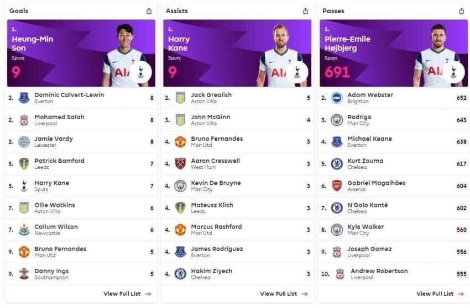Image resolution: width=470 pixels, height=308 pixels.
Task: Click West Ham crest beside Aaron Cresswell
Action: coord(180,163)
